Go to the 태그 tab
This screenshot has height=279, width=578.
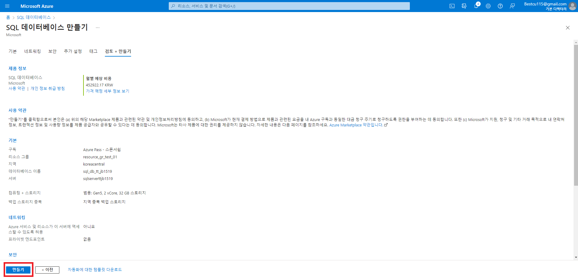93,51
